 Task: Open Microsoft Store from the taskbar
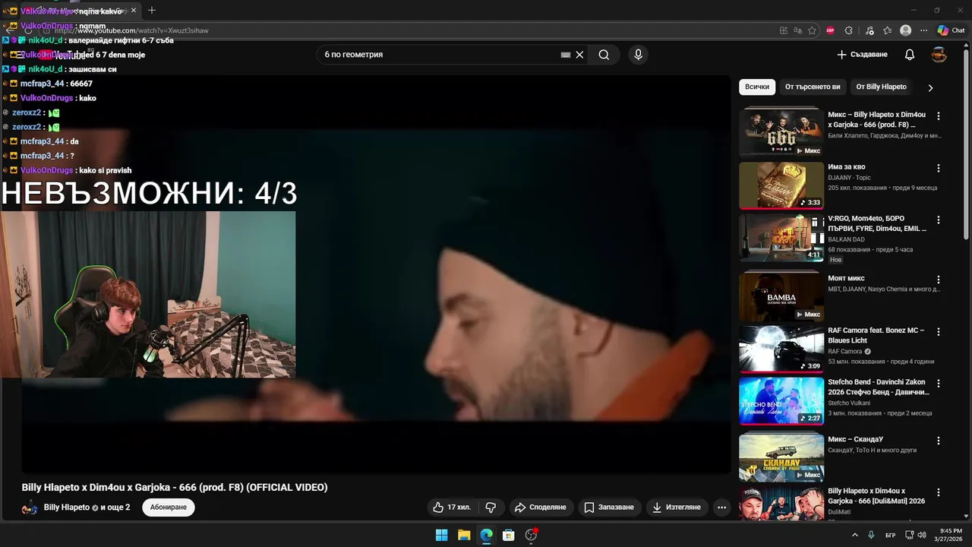pyautogui.click(x=509, y=535)
